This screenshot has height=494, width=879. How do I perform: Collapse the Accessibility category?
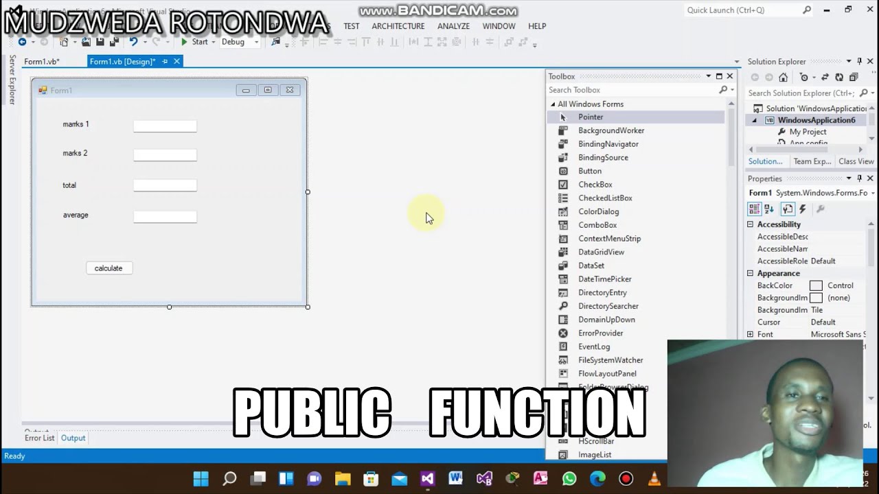click(750, 224)
